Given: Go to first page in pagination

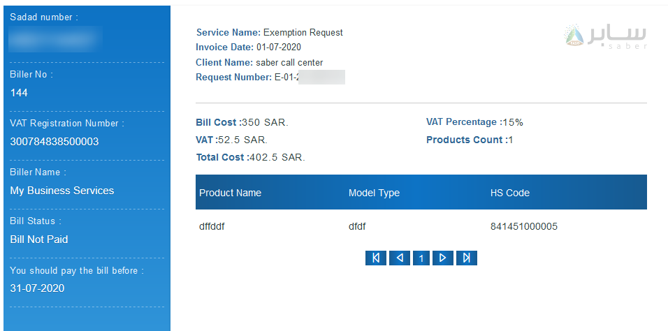Looking at the screenshot, I should coord(376,258).
